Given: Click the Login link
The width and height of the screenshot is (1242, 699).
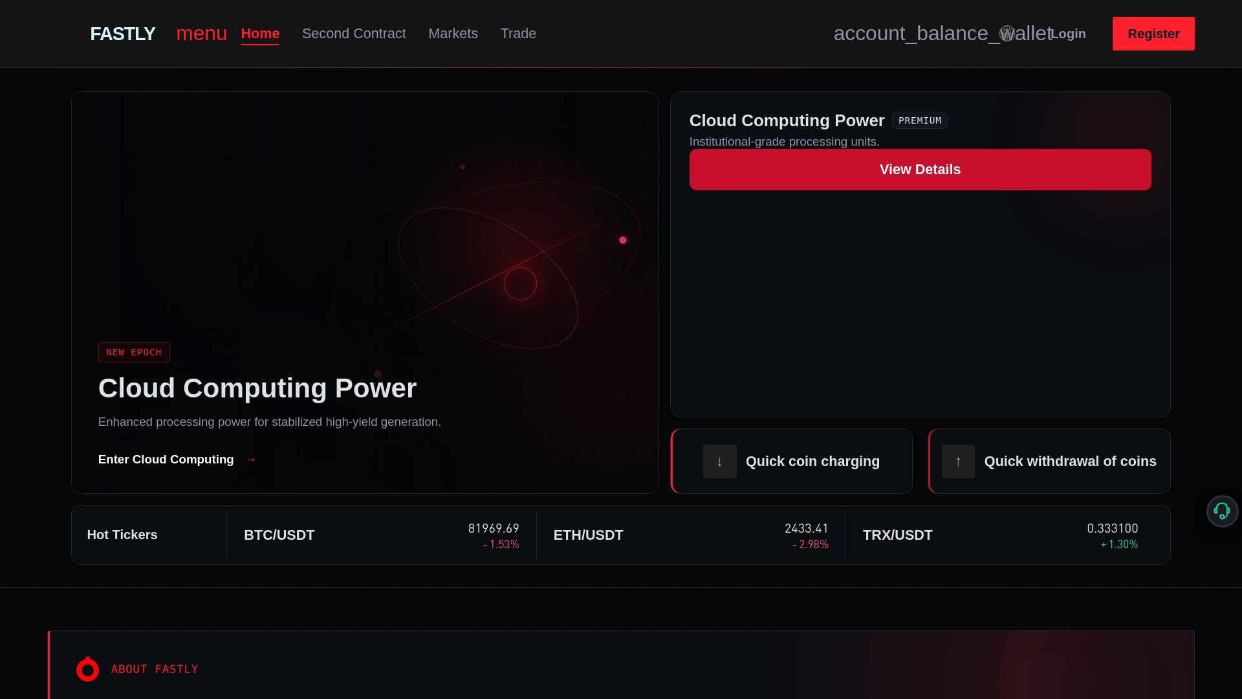Looking at the screenshot, I should click(x=1068, y=34).
